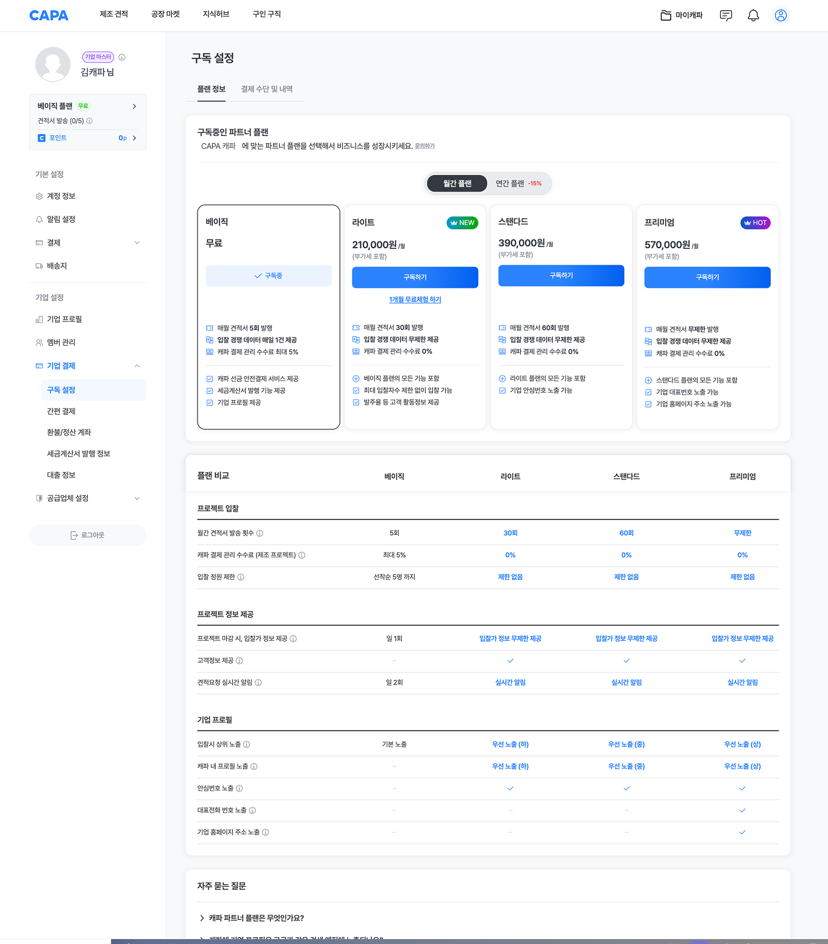Open the notifications bell icon
The height and width of the screenshot is (944, 828).
pyautogui.click(x=753, y=15)
